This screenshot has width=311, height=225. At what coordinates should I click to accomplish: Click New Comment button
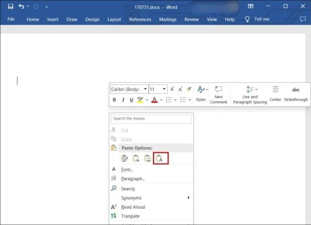[x=219, y=95]
